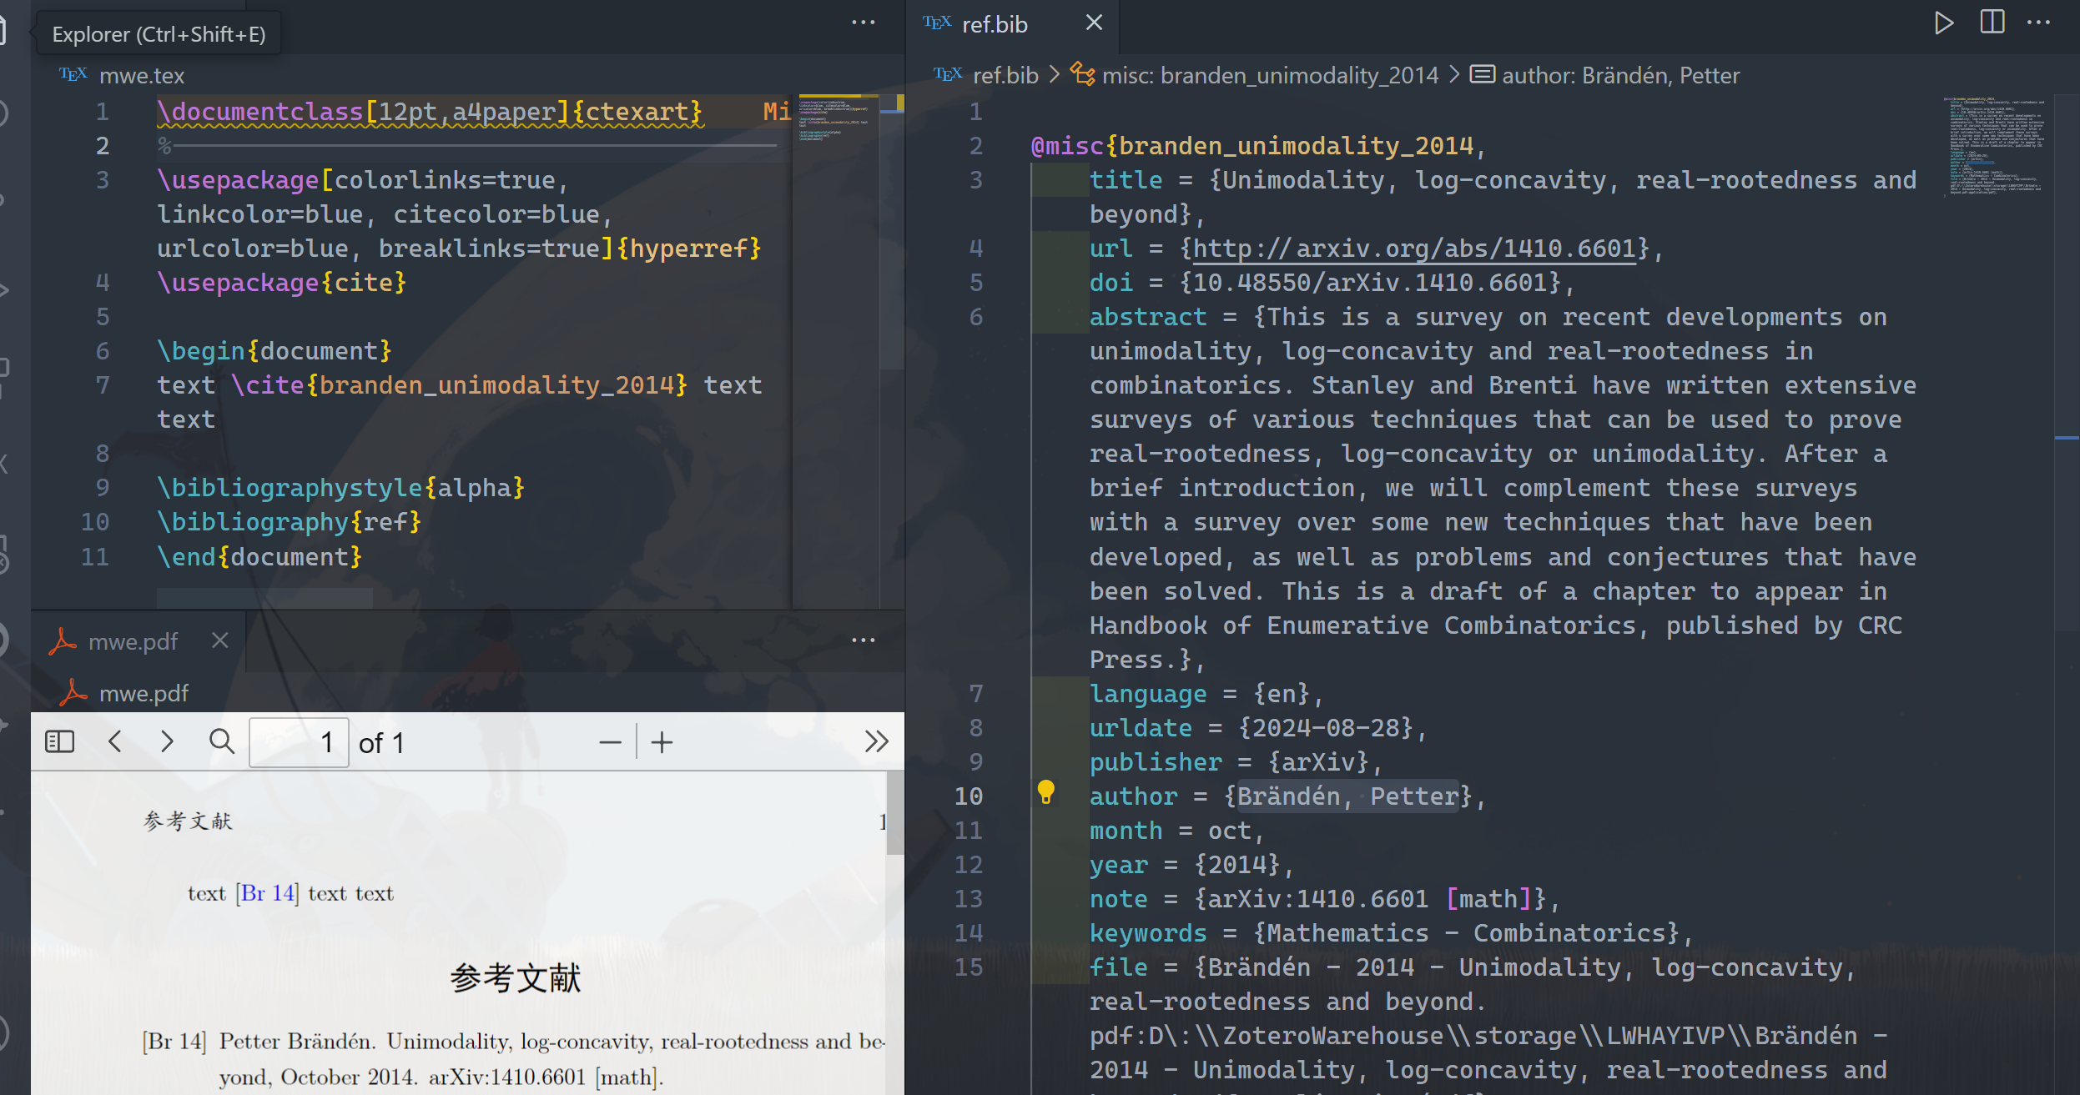
Task: Click note = {arXiv:1410.6601 [math]} line
Action: click(x=1325, y=899)
